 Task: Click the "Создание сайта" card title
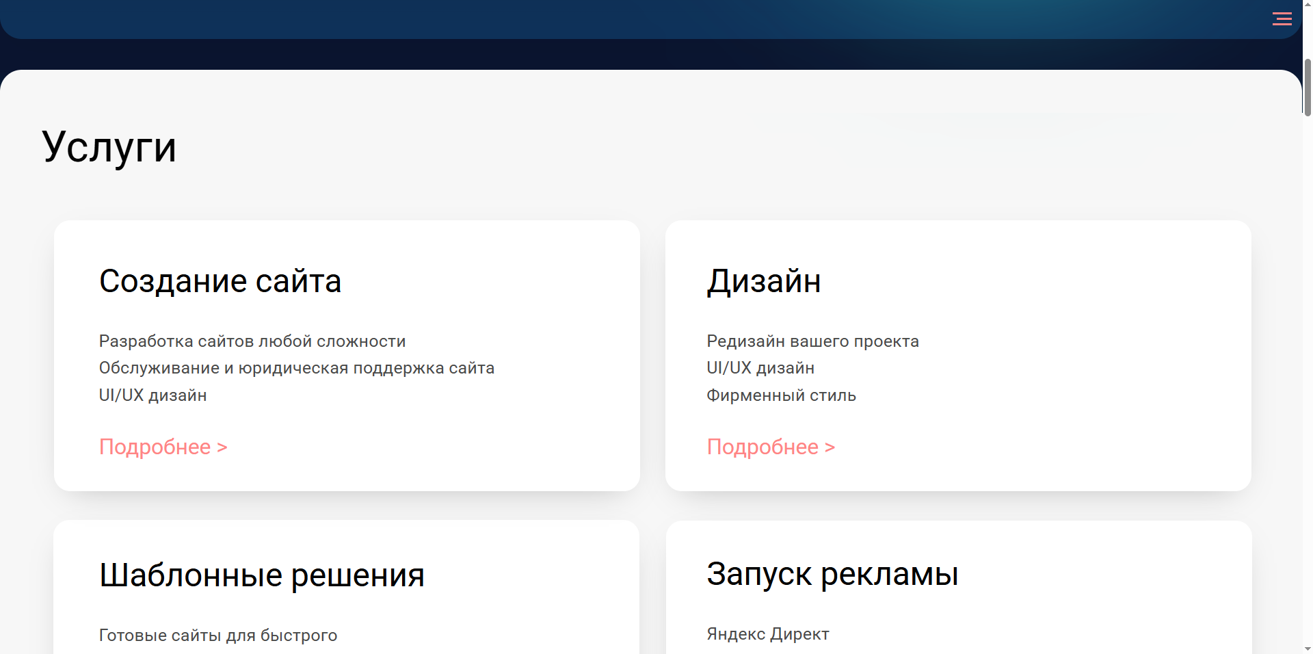220,281
